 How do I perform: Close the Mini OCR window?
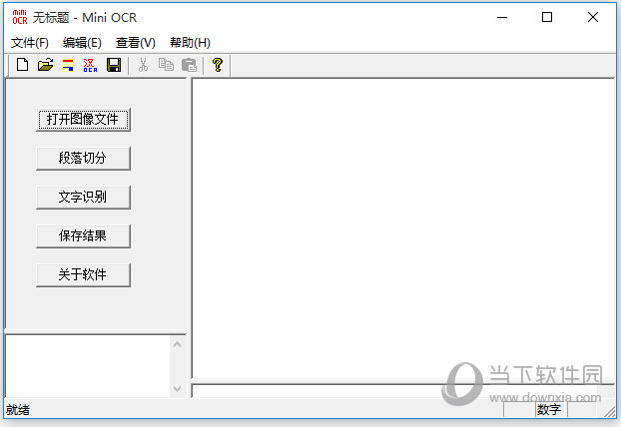coord(593,17)
